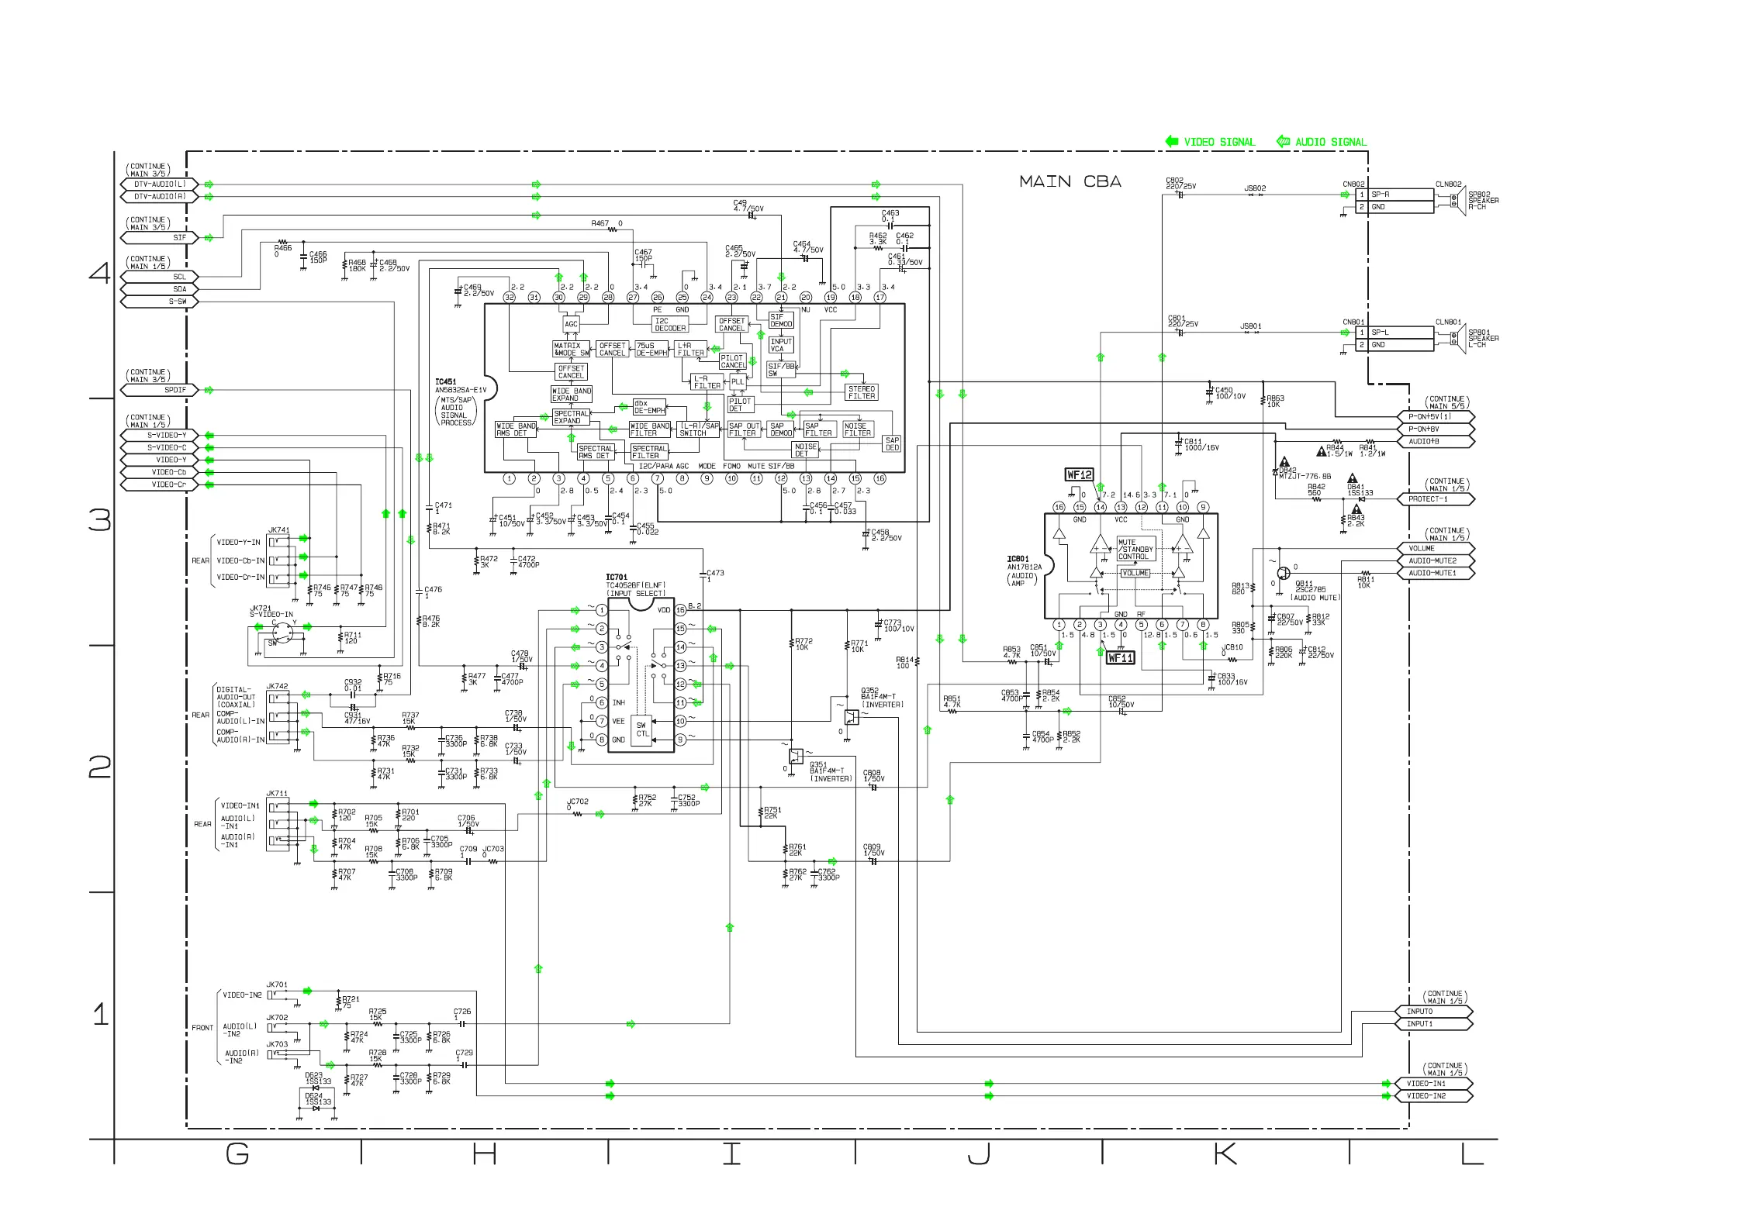Click the MAIN CBA board title
The width and height of the screenshot is (1759, 1231).
tap(1070, 181)
